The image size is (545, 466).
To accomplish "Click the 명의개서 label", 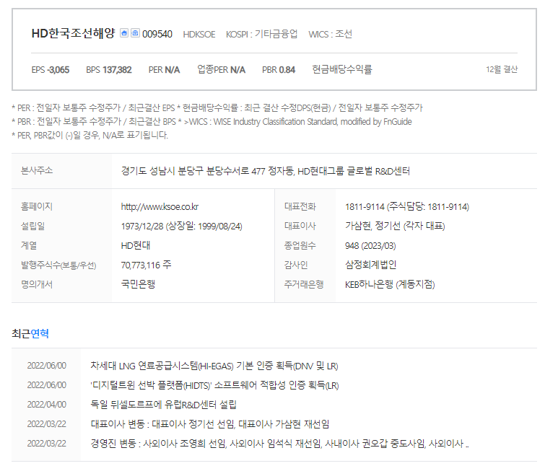I will click(37, 284).
